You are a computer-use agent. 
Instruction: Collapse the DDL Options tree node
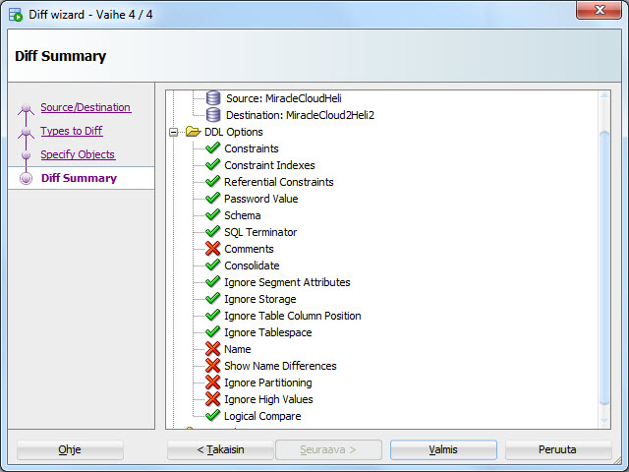click(x=173, y=132)
